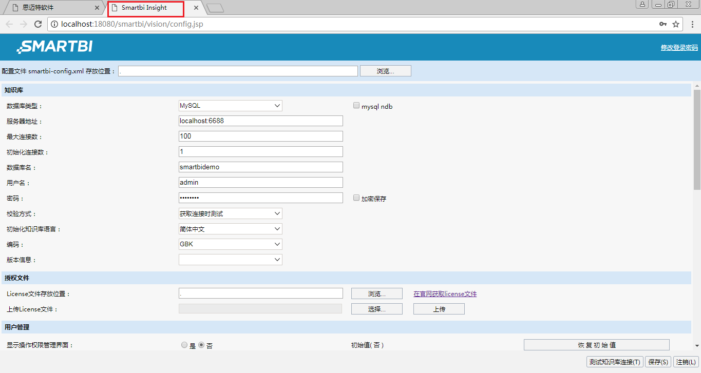The image size is (701, 373).
Task: Click the 注销(L) button
Action: coord(686,362)
